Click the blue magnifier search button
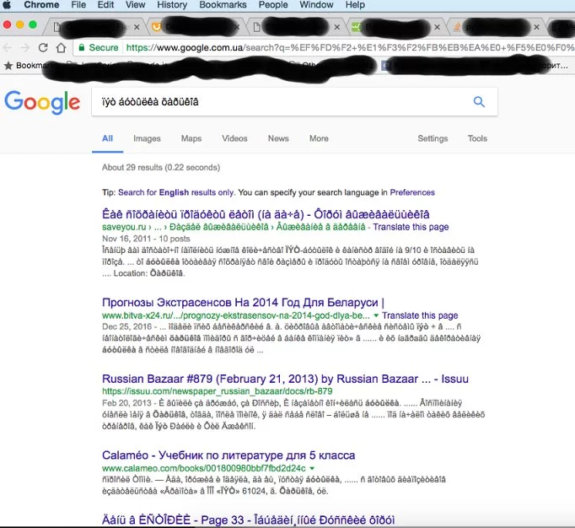The width and height of the screenshot is (575, 528). (x=479, y=102)
